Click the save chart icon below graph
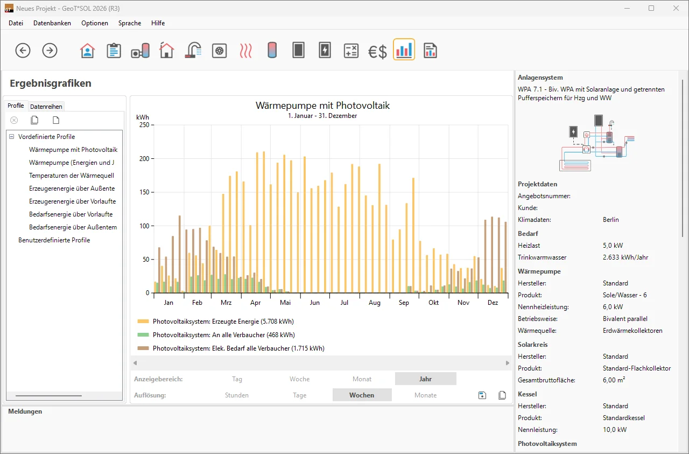 click(482, 395)
